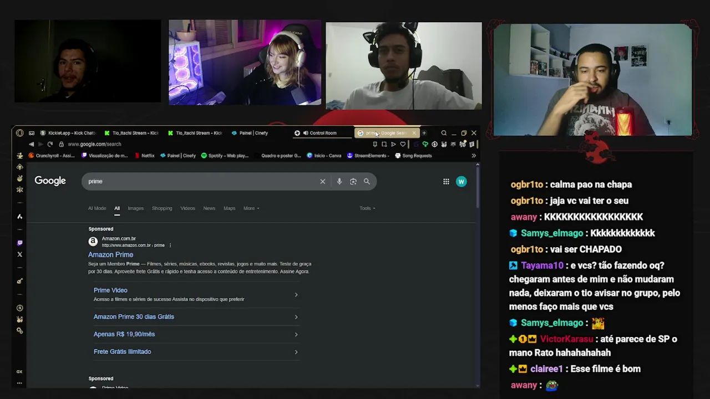Click the arrow beside Apenas R$ 19,90/mês

(296, 334)
